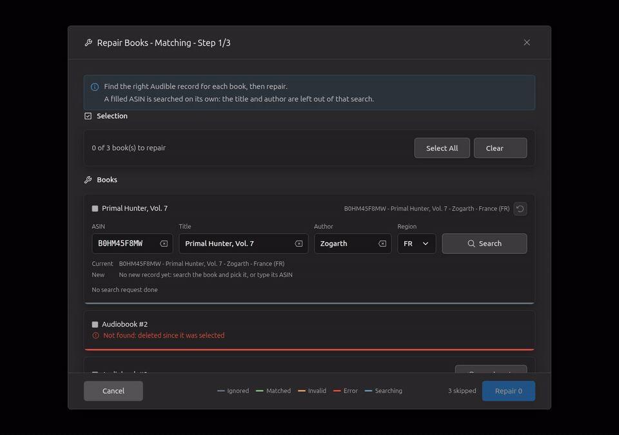Click the Select All button
This screenshot has height=435, width=619.
[442, 148]
